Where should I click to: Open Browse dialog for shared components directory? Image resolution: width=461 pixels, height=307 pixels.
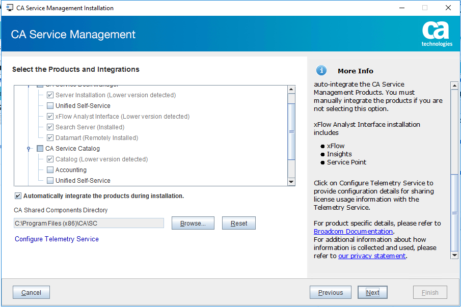[193, 222]
